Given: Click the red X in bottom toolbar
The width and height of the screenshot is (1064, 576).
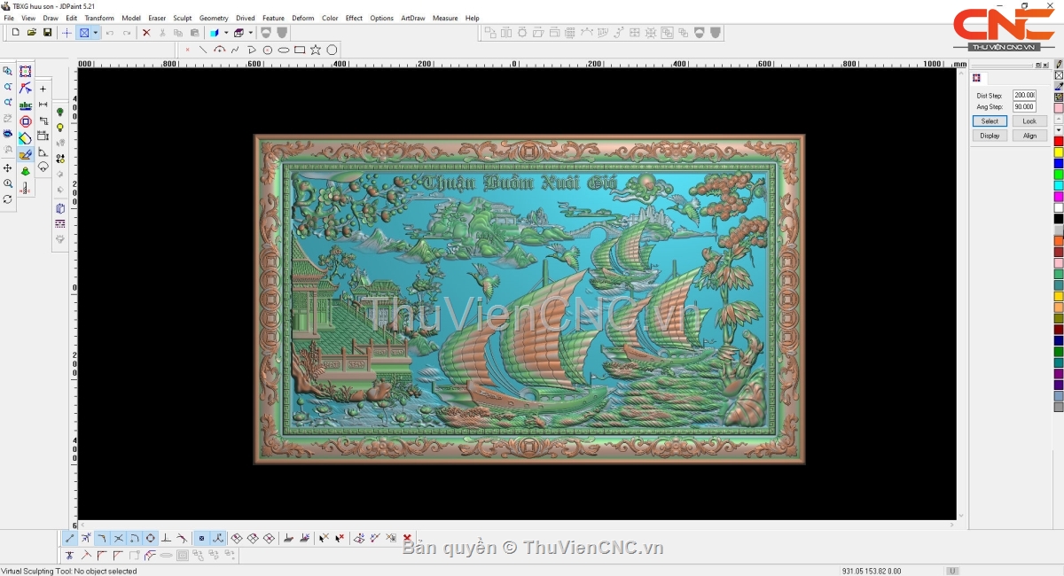Looking at the screenshot, I should [x=407, y=538].
